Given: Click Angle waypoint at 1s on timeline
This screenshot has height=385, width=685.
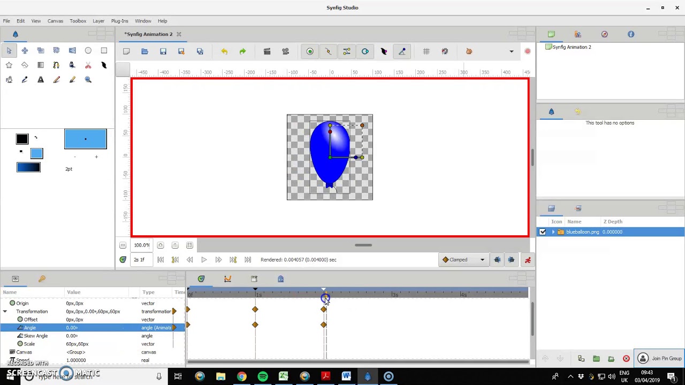Looking at the screenshot, I should [x=255, y=325].
